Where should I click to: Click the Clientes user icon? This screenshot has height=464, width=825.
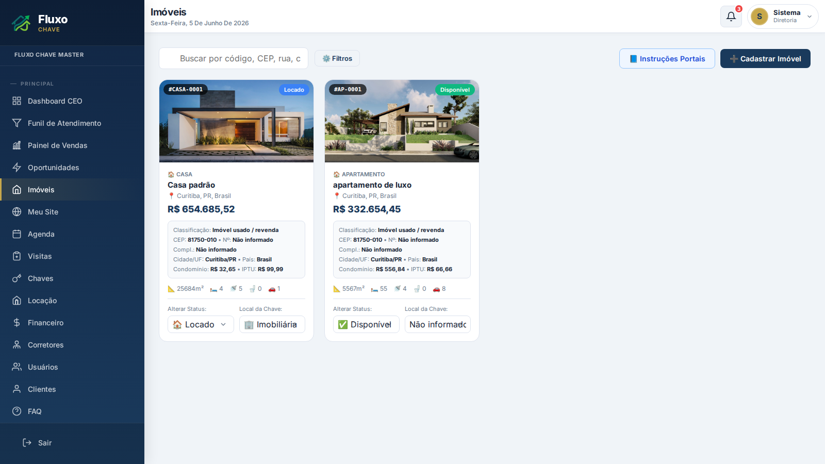coord(16,389)
